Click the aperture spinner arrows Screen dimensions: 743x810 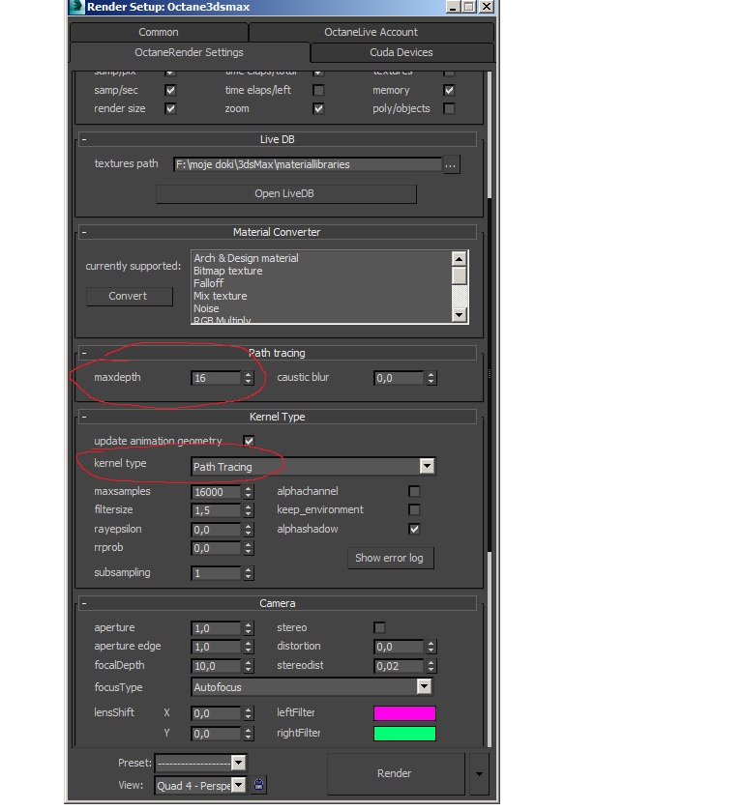249,628
